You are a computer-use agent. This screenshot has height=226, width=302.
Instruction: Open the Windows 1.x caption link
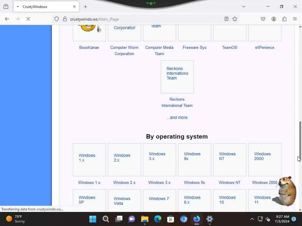coord(89,182)
